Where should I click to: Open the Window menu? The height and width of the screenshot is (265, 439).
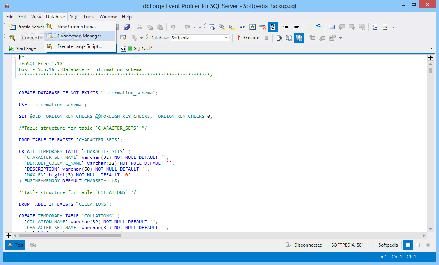[108, 17]
